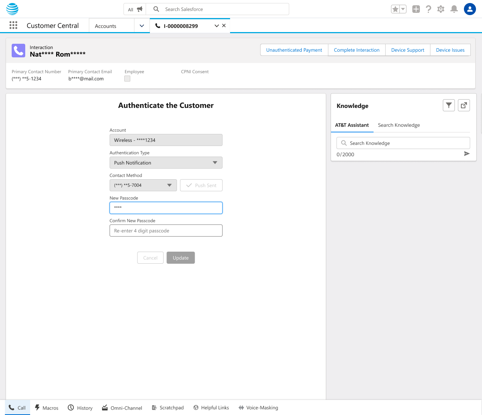
Task: Expand the Accounts navigation menu chevron
Action: tap(142, 26)
